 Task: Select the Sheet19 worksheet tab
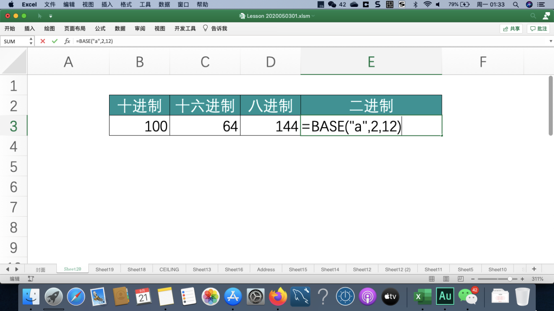[x=105, y=269]
